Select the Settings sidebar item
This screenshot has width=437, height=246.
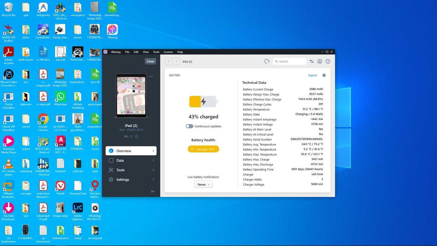click(131, 180)
